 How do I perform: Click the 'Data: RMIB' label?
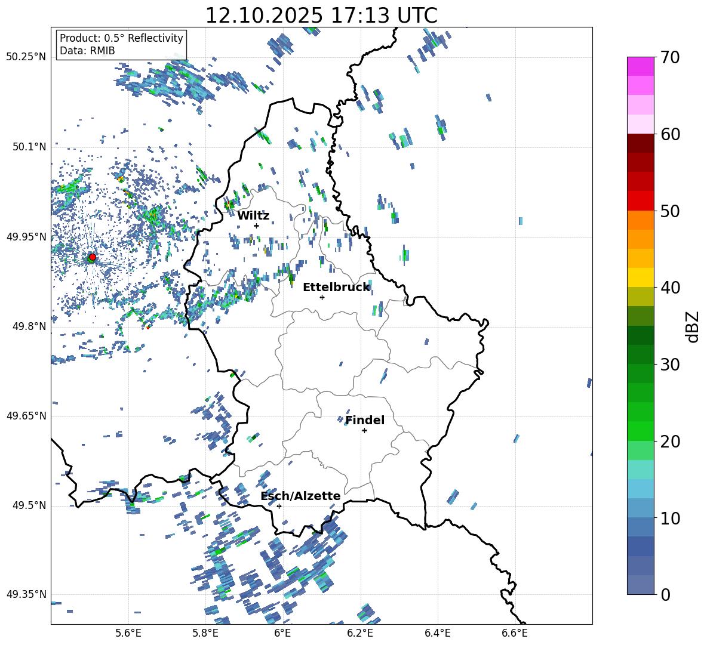[87, 51]
